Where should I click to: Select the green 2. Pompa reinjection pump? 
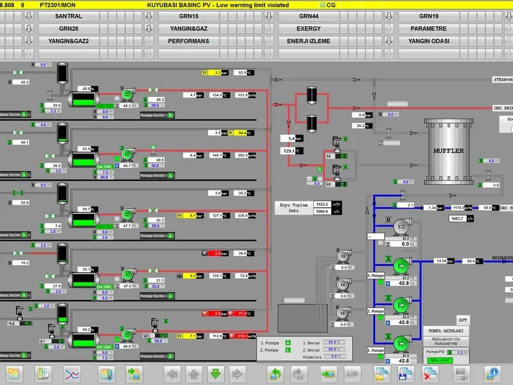pyautogui.click(x=402, y=305)
